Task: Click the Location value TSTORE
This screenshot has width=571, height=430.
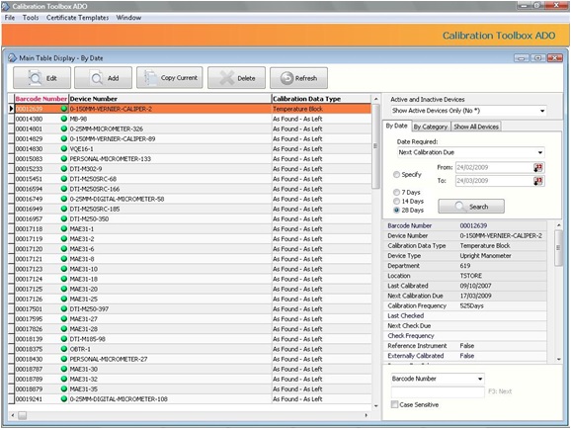Action: click(471, 276)
